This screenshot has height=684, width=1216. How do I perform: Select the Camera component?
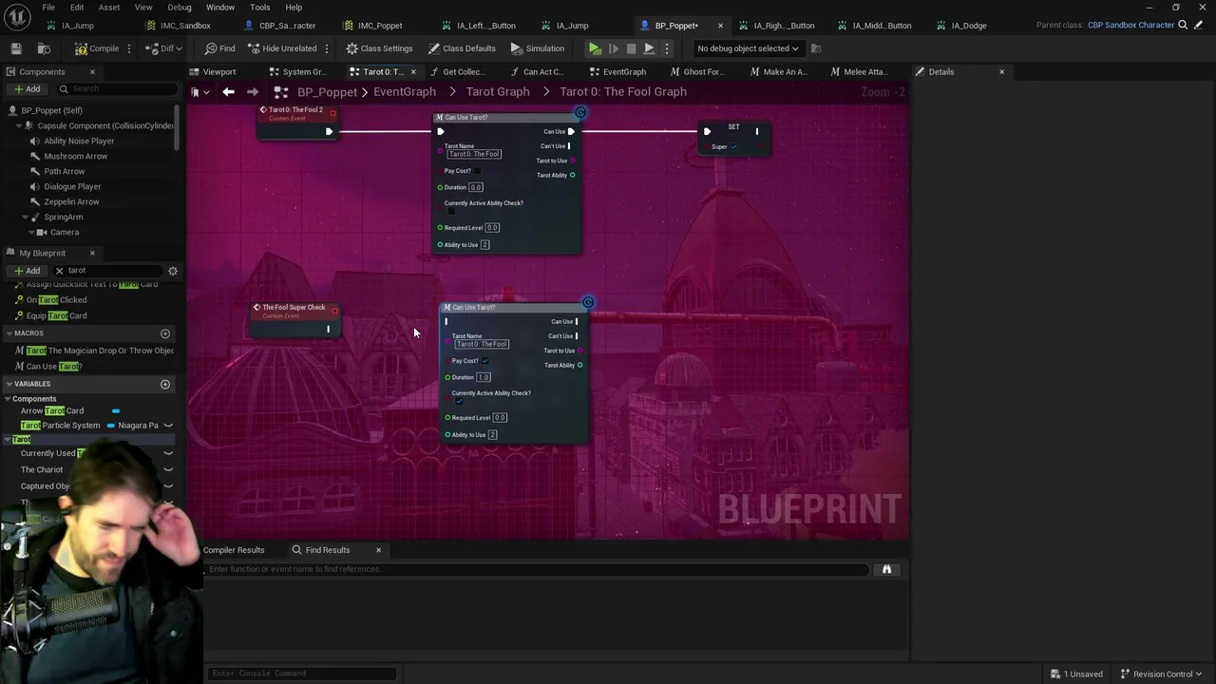(x=65, y=232)
